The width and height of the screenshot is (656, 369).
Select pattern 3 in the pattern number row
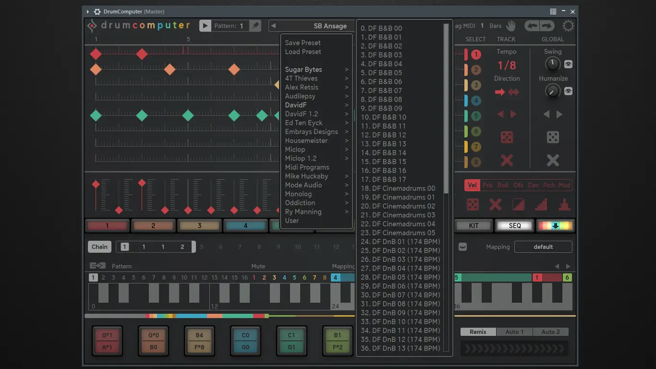click(113, 277)
